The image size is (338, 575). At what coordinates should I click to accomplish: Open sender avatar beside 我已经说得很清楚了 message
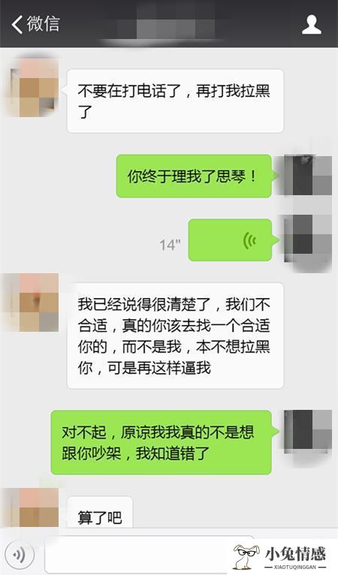tap(33, 303)
